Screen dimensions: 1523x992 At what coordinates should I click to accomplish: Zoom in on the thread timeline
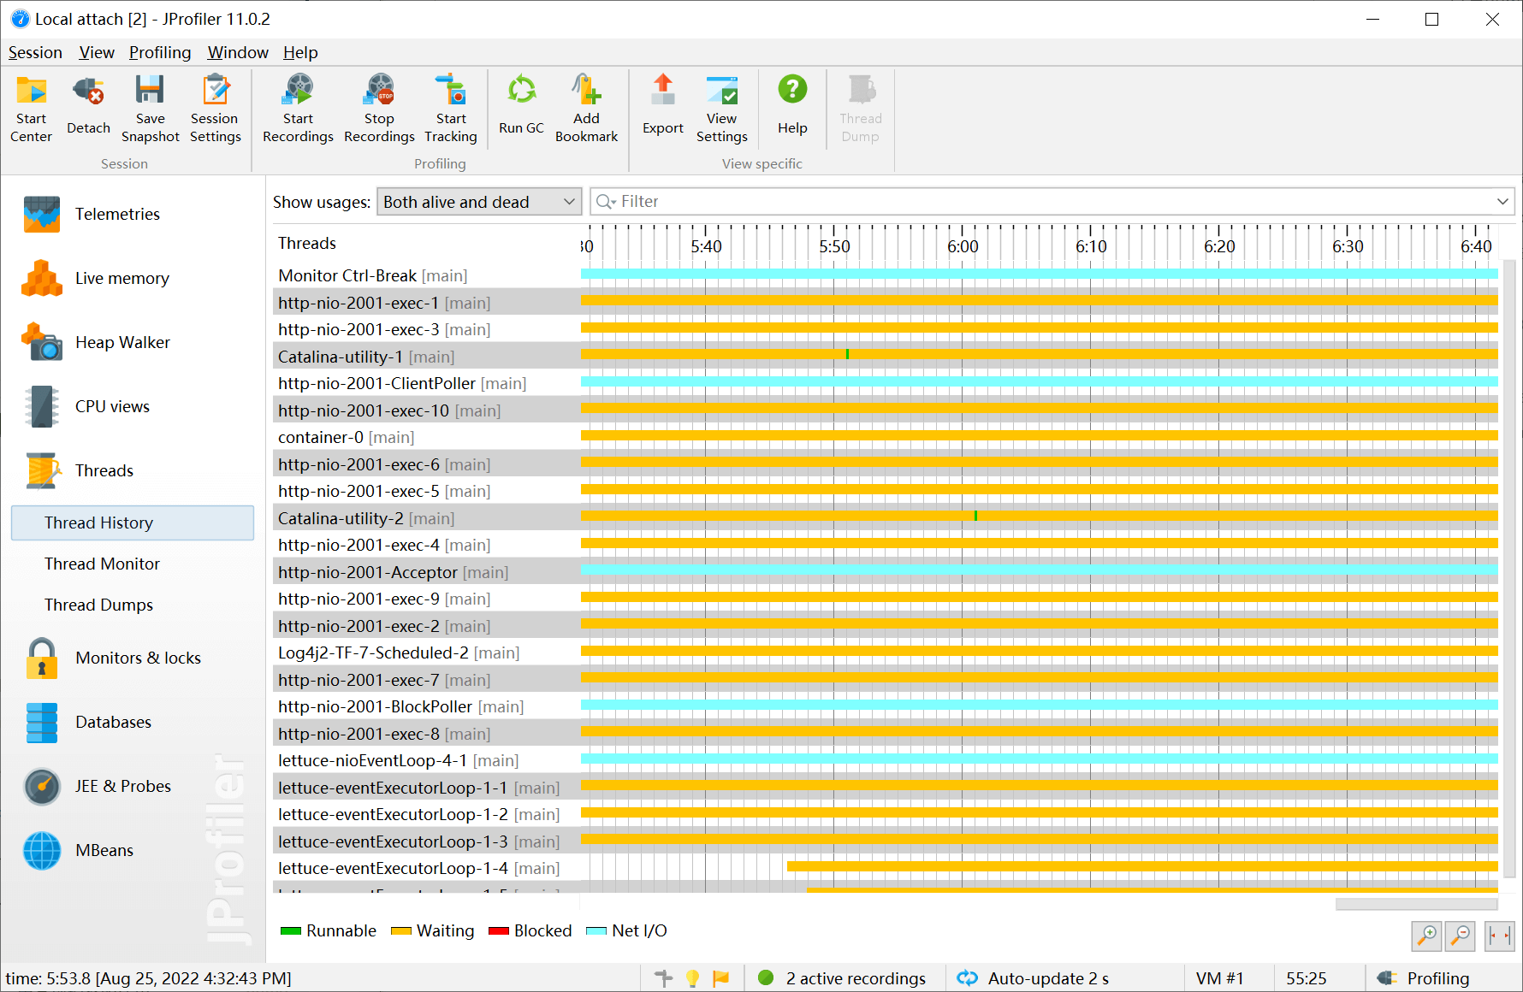1426,936
